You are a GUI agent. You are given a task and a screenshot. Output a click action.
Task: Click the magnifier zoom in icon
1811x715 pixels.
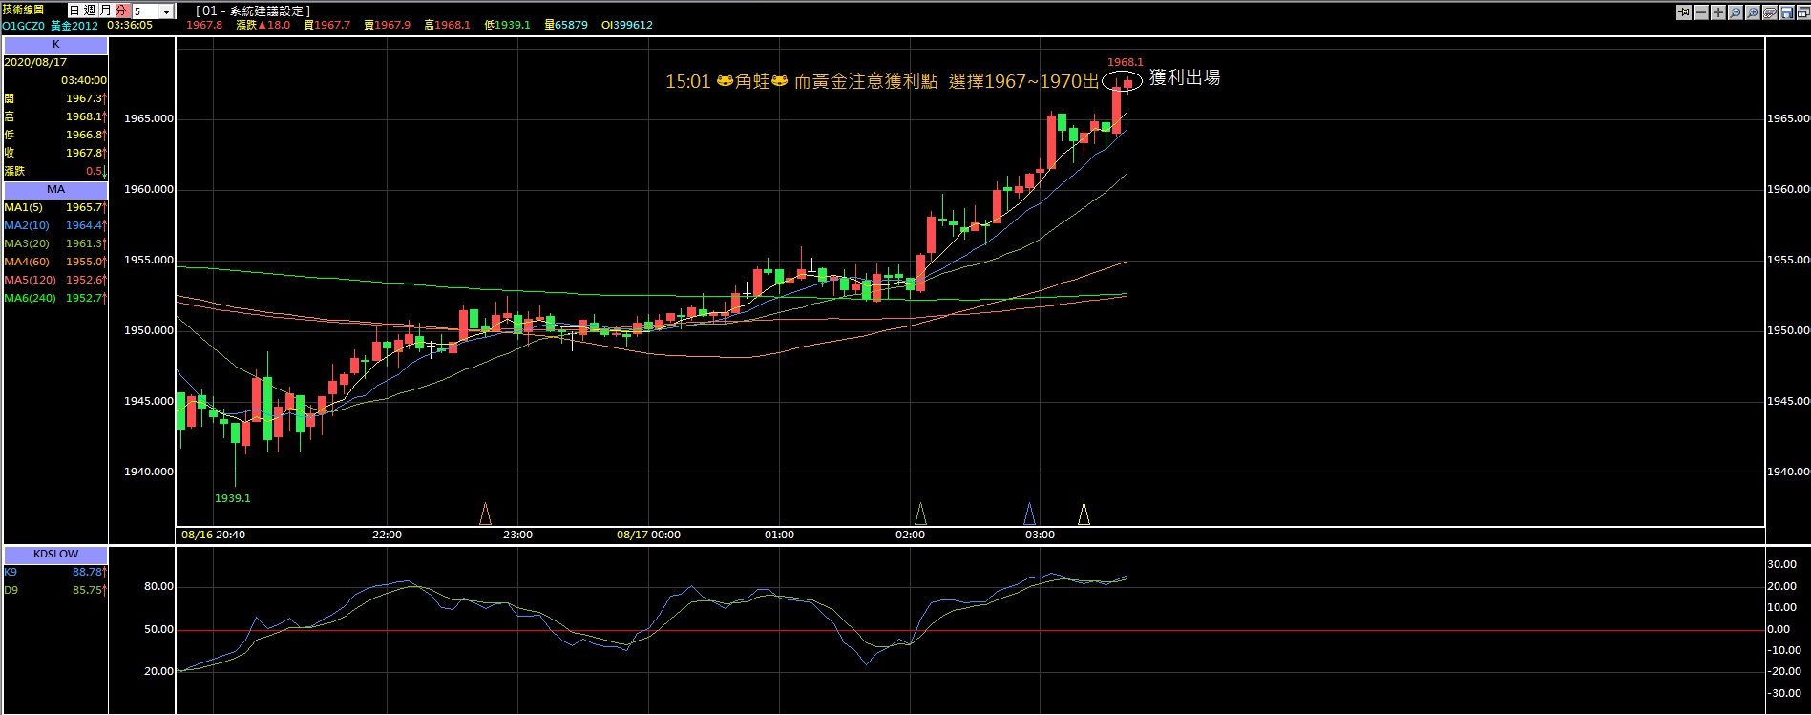[1753, 12]
